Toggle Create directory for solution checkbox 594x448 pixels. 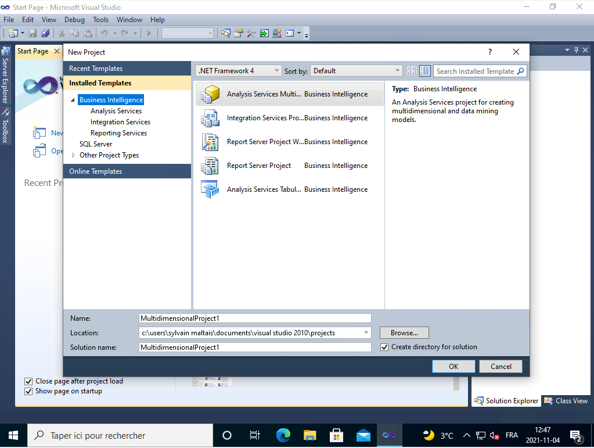pyautogui.click(x=384, y=347)
